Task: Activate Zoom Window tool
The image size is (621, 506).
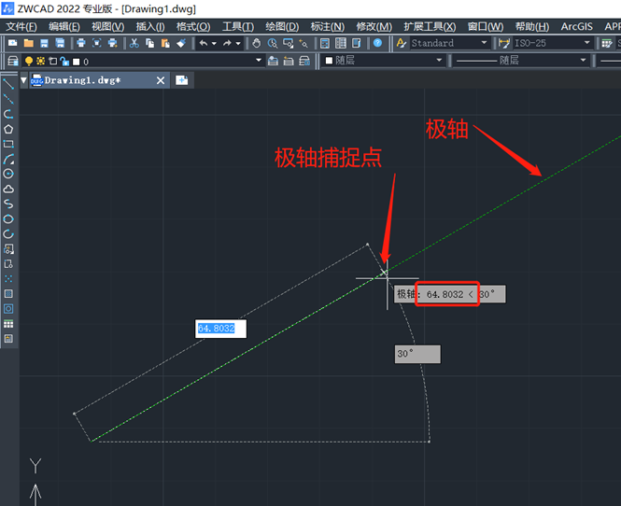Action: [289, 43]
